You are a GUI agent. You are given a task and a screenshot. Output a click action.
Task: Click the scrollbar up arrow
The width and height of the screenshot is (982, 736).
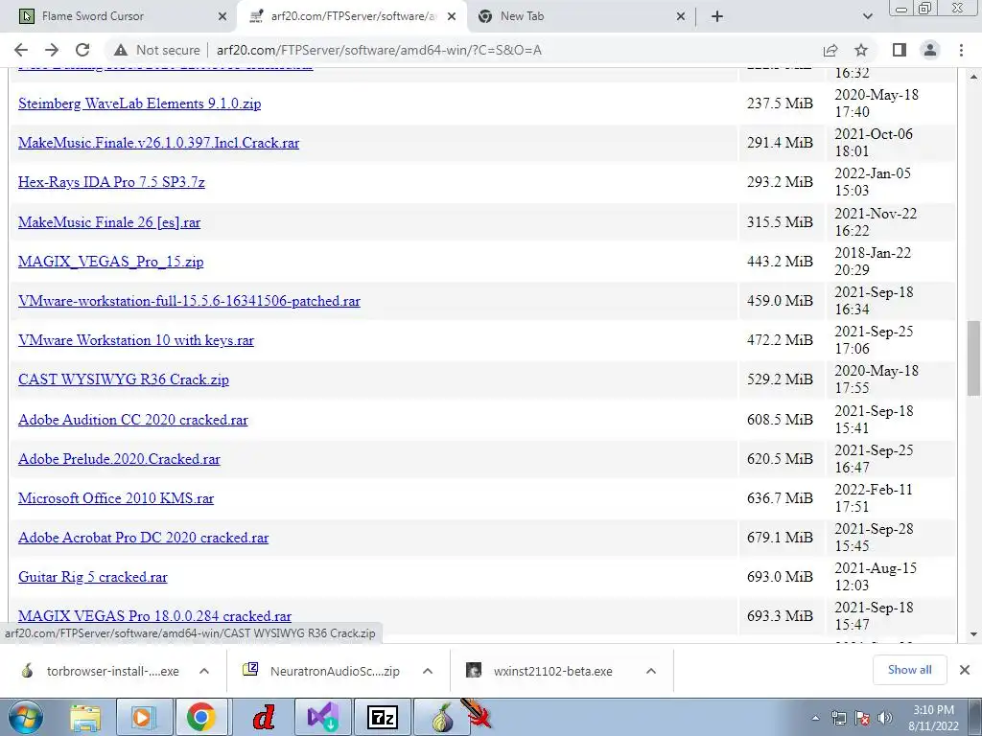973,77
